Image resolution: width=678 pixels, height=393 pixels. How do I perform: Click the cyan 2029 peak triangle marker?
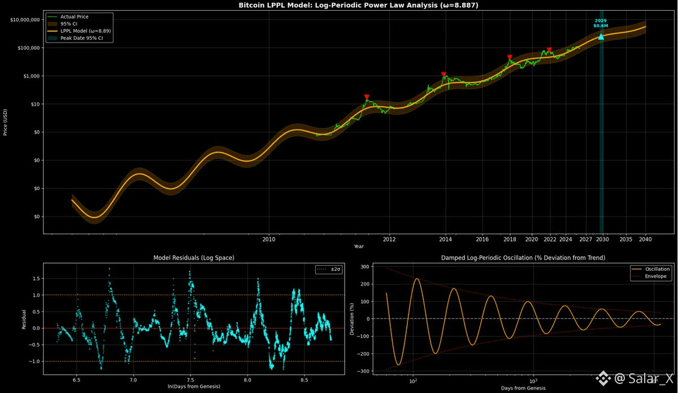(x=601, y=36)
